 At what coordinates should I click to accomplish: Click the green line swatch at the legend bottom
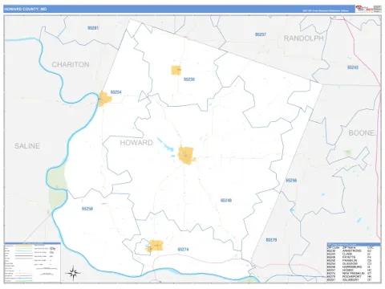[x=23, y=280]
